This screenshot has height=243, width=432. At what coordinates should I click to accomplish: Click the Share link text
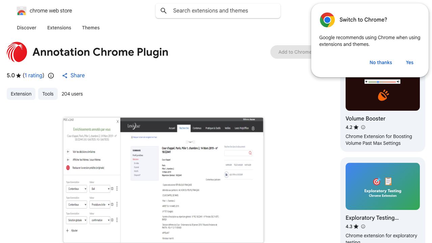(x=78, y=76)
